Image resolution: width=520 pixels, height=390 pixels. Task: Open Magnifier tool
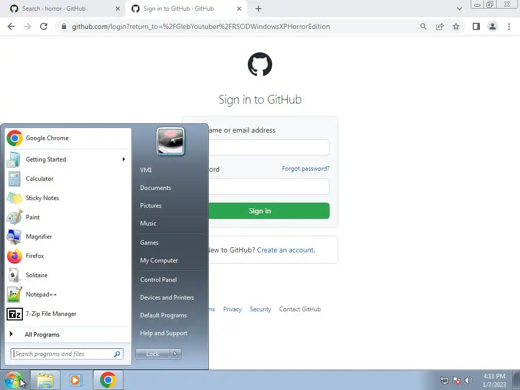(x=68, y=237)
